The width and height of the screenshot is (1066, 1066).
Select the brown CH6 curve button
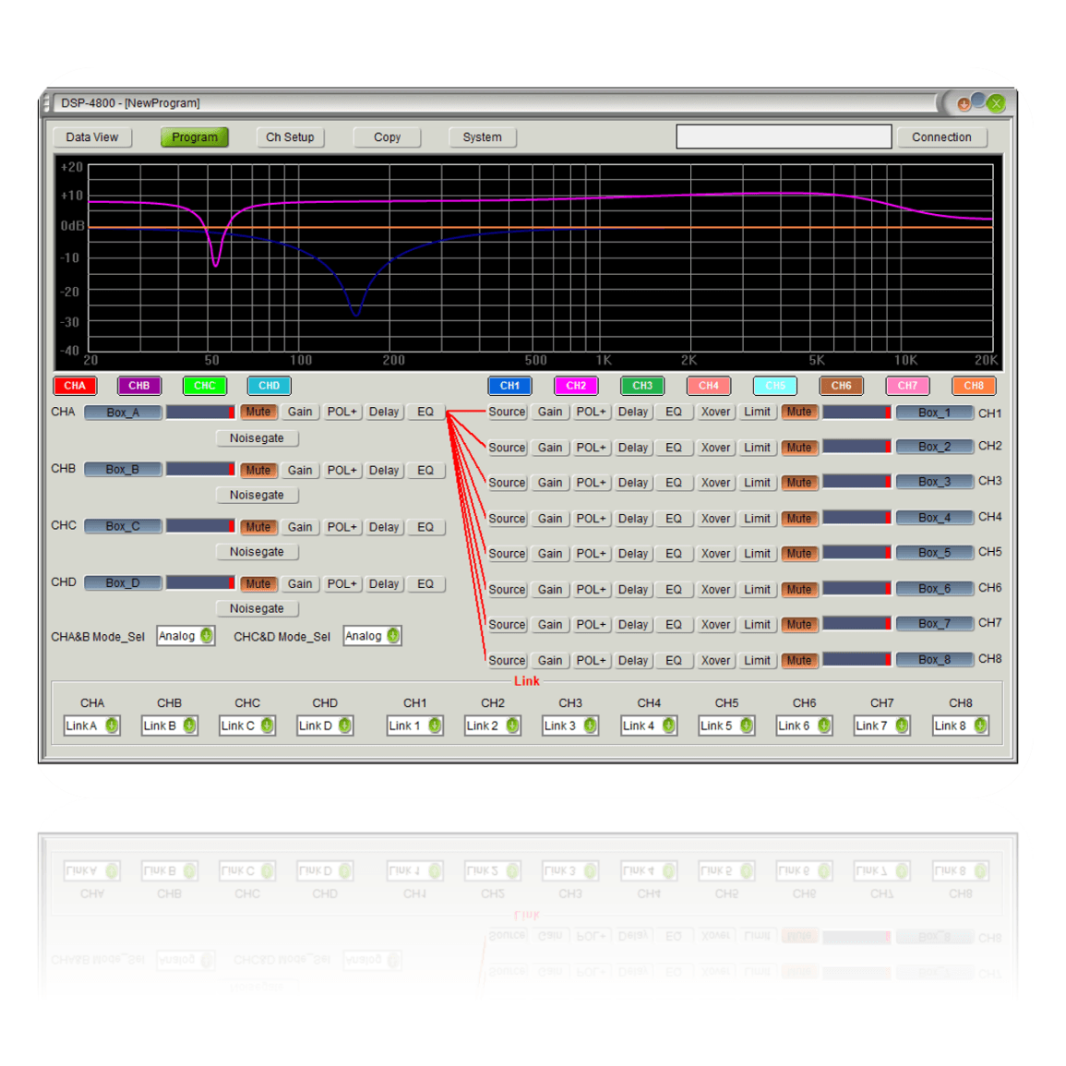[841, 386]
